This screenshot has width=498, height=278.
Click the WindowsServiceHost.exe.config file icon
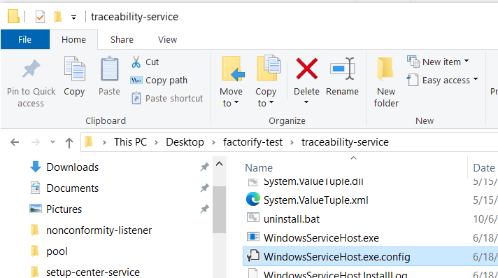(253, 256)
